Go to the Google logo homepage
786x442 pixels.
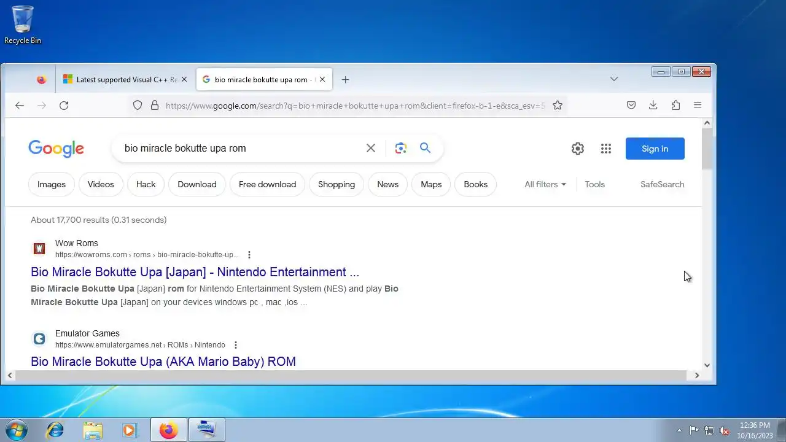[56, 149]
